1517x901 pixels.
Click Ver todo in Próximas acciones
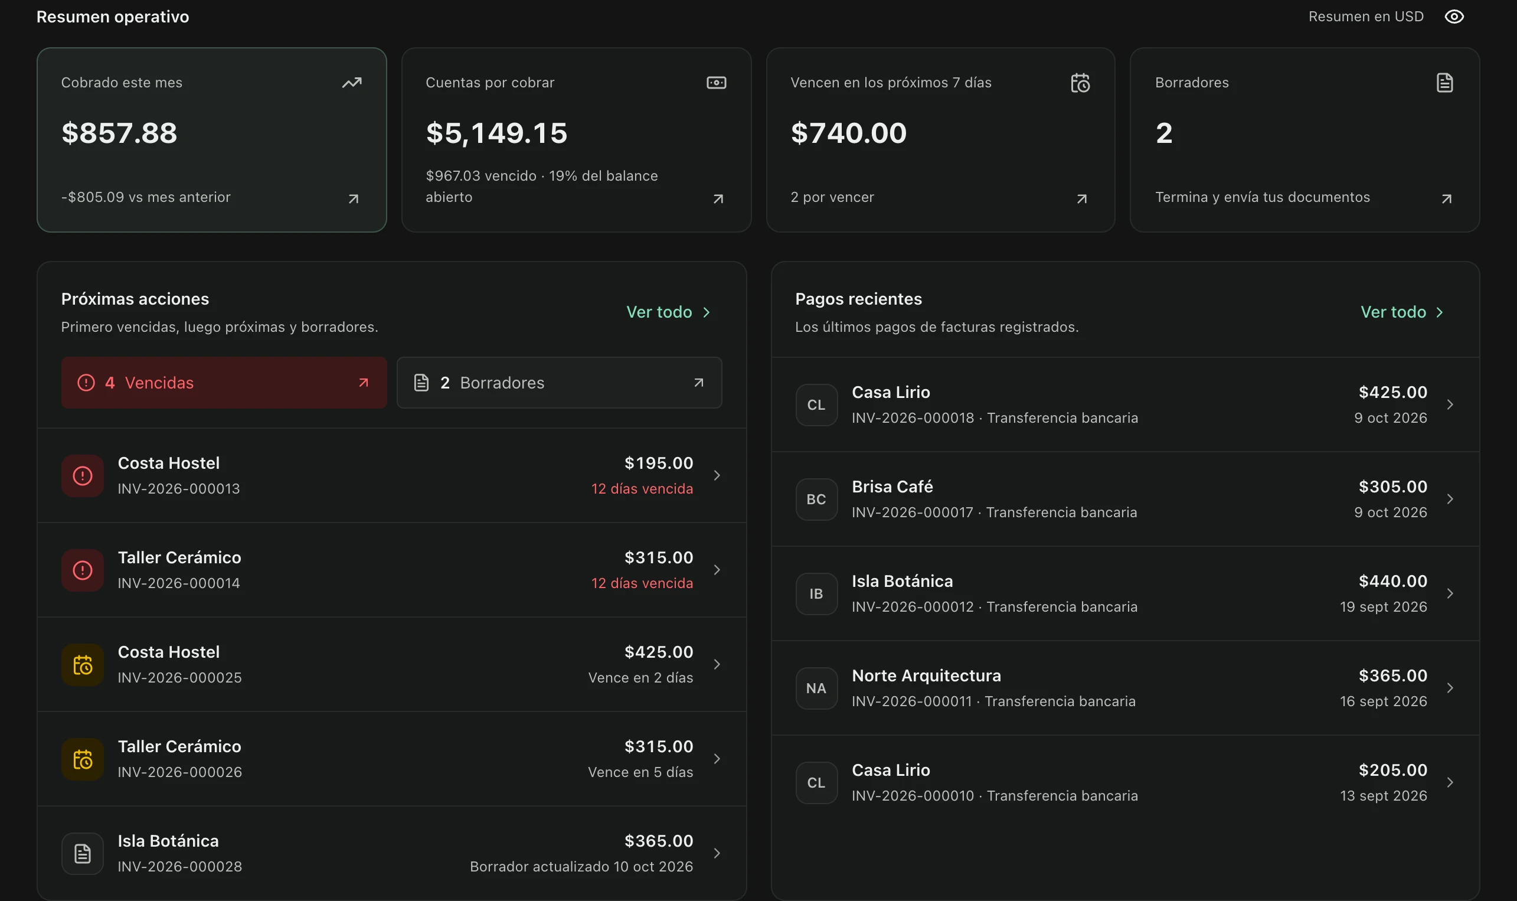click(669, 312)
